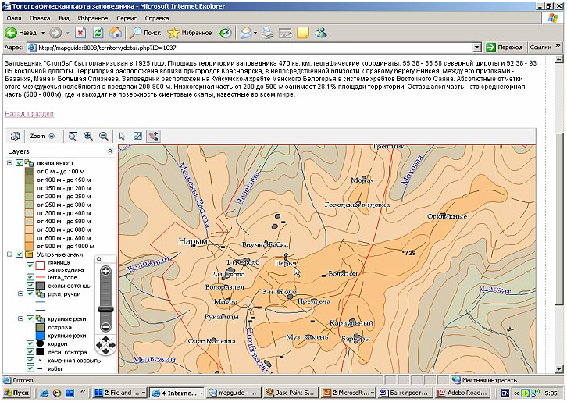This screenshot has width=567, height=402.
Task: Click the zoom out magnifier tool in map toolbar
Action: [x=102, y=136]
